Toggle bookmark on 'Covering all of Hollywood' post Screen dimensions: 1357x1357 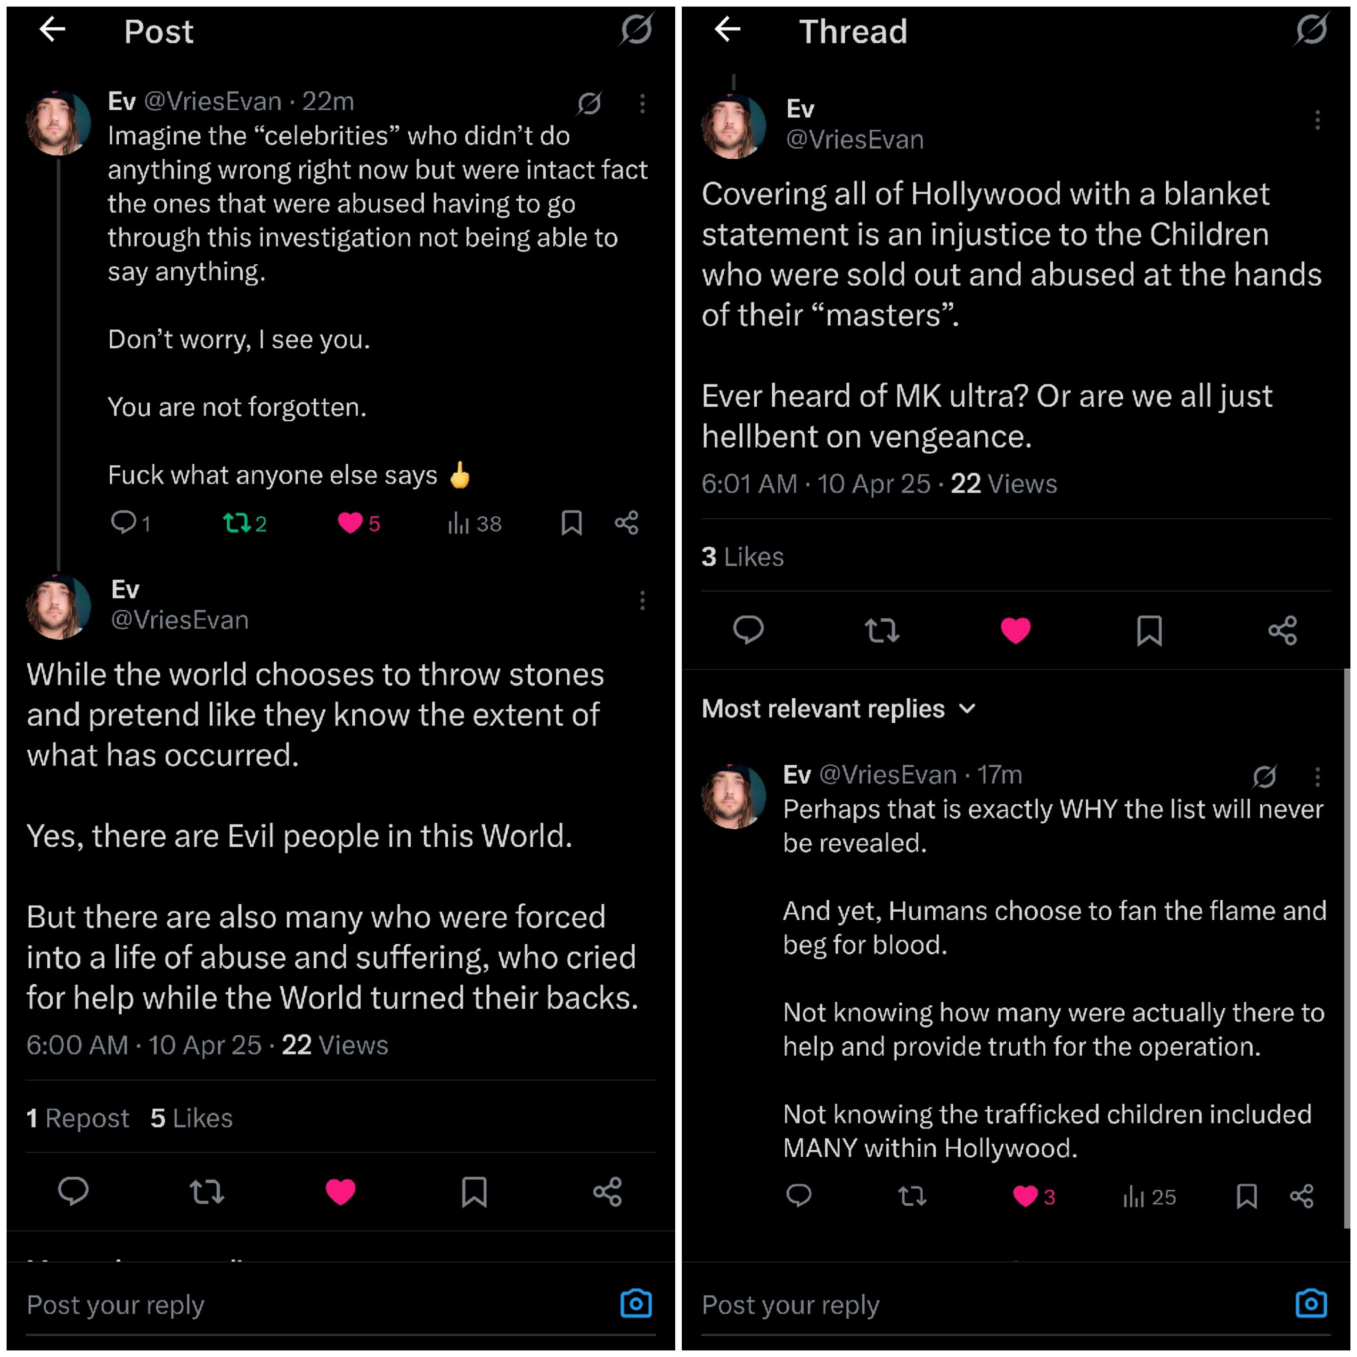[1149, 630]
